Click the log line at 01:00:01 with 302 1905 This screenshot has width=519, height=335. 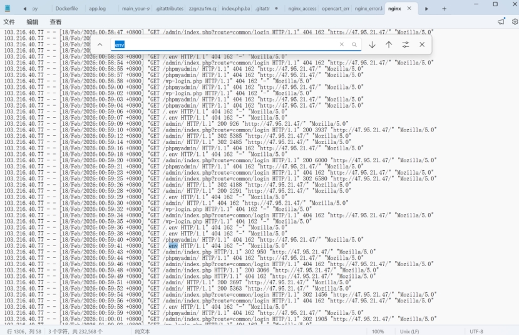[x=220, y=319]
